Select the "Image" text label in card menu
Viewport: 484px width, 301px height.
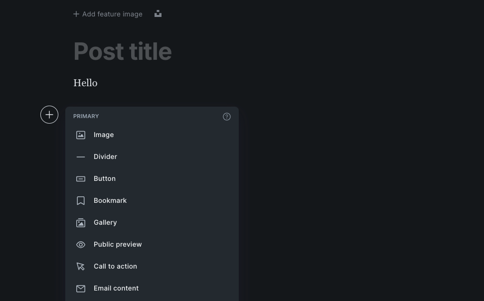pyautogui.click(x=104, y=135)
